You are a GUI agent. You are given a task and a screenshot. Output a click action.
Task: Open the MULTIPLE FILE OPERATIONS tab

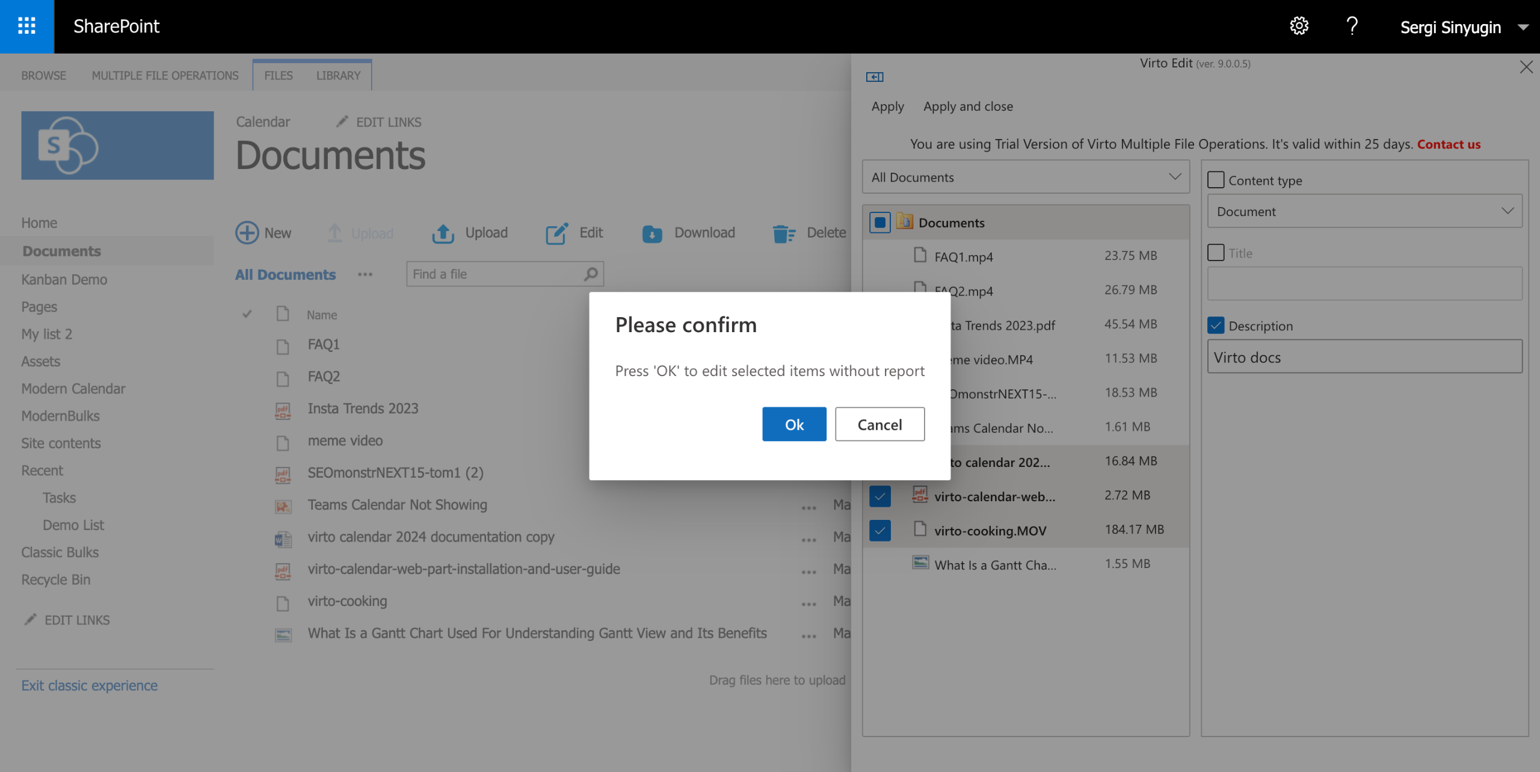point(165,76)
